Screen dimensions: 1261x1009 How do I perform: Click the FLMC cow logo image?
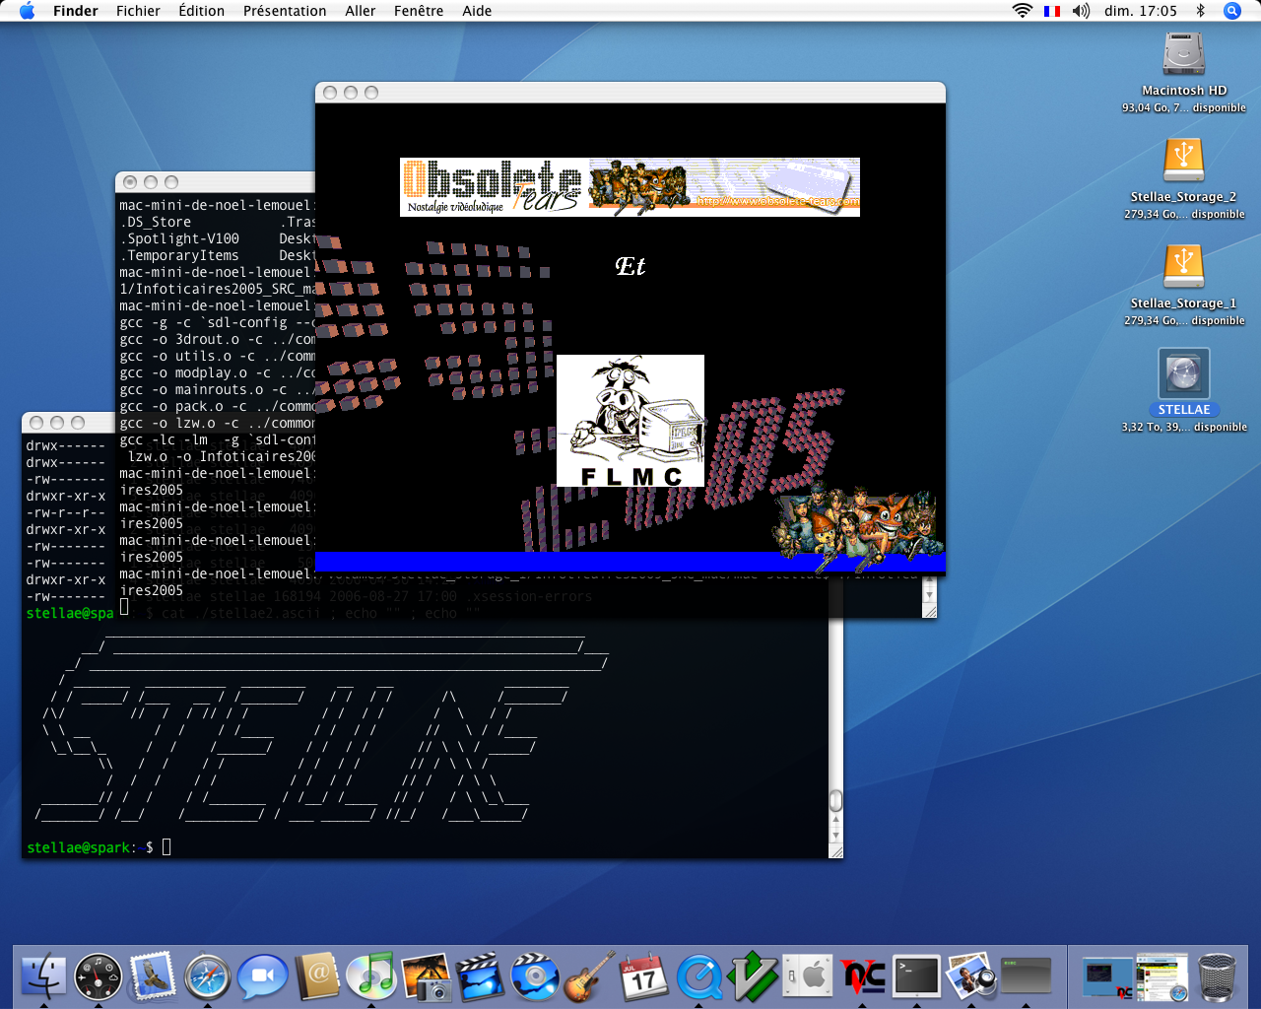tap(630, 421)
